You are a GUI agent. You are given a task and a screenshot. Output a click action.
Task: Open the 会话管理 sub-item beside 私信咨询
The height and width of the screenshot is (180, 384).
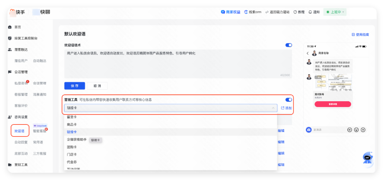point(40,83)
